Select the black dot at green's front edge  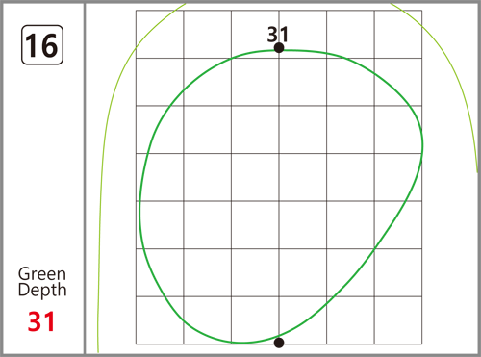pos(279,343)
